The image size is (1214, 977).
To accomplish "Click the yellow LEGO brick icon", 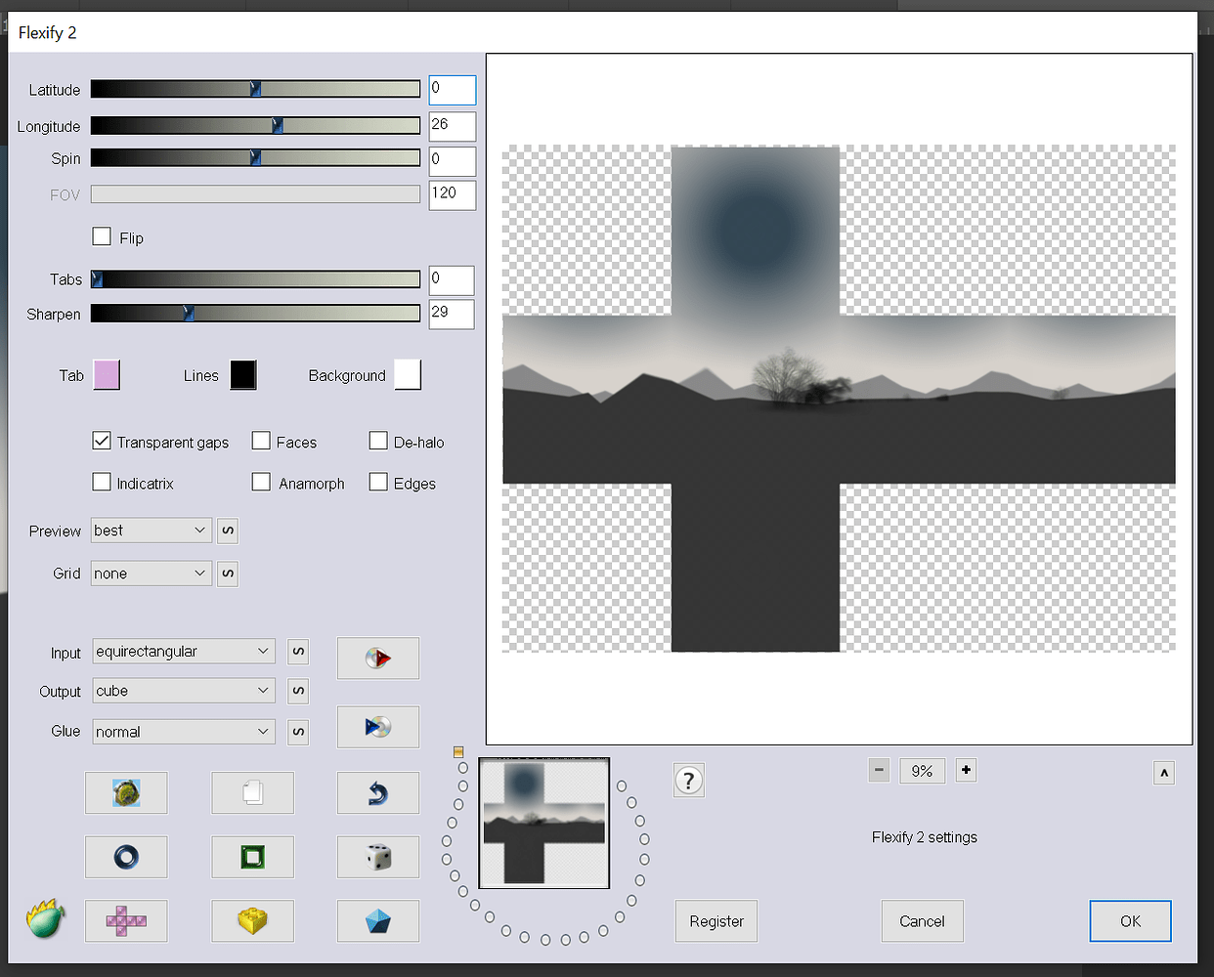I will (252, 920).
